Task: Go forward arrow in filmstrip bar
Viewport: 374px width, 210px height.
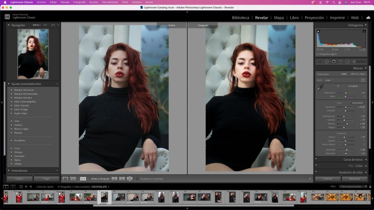Action: click(30, 187)
